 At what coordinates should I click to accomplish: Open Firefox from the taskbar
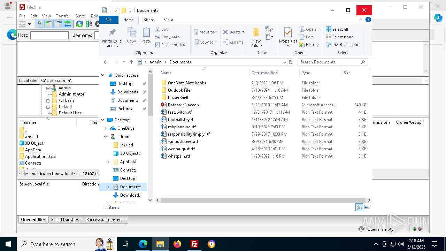coord(177,244)
